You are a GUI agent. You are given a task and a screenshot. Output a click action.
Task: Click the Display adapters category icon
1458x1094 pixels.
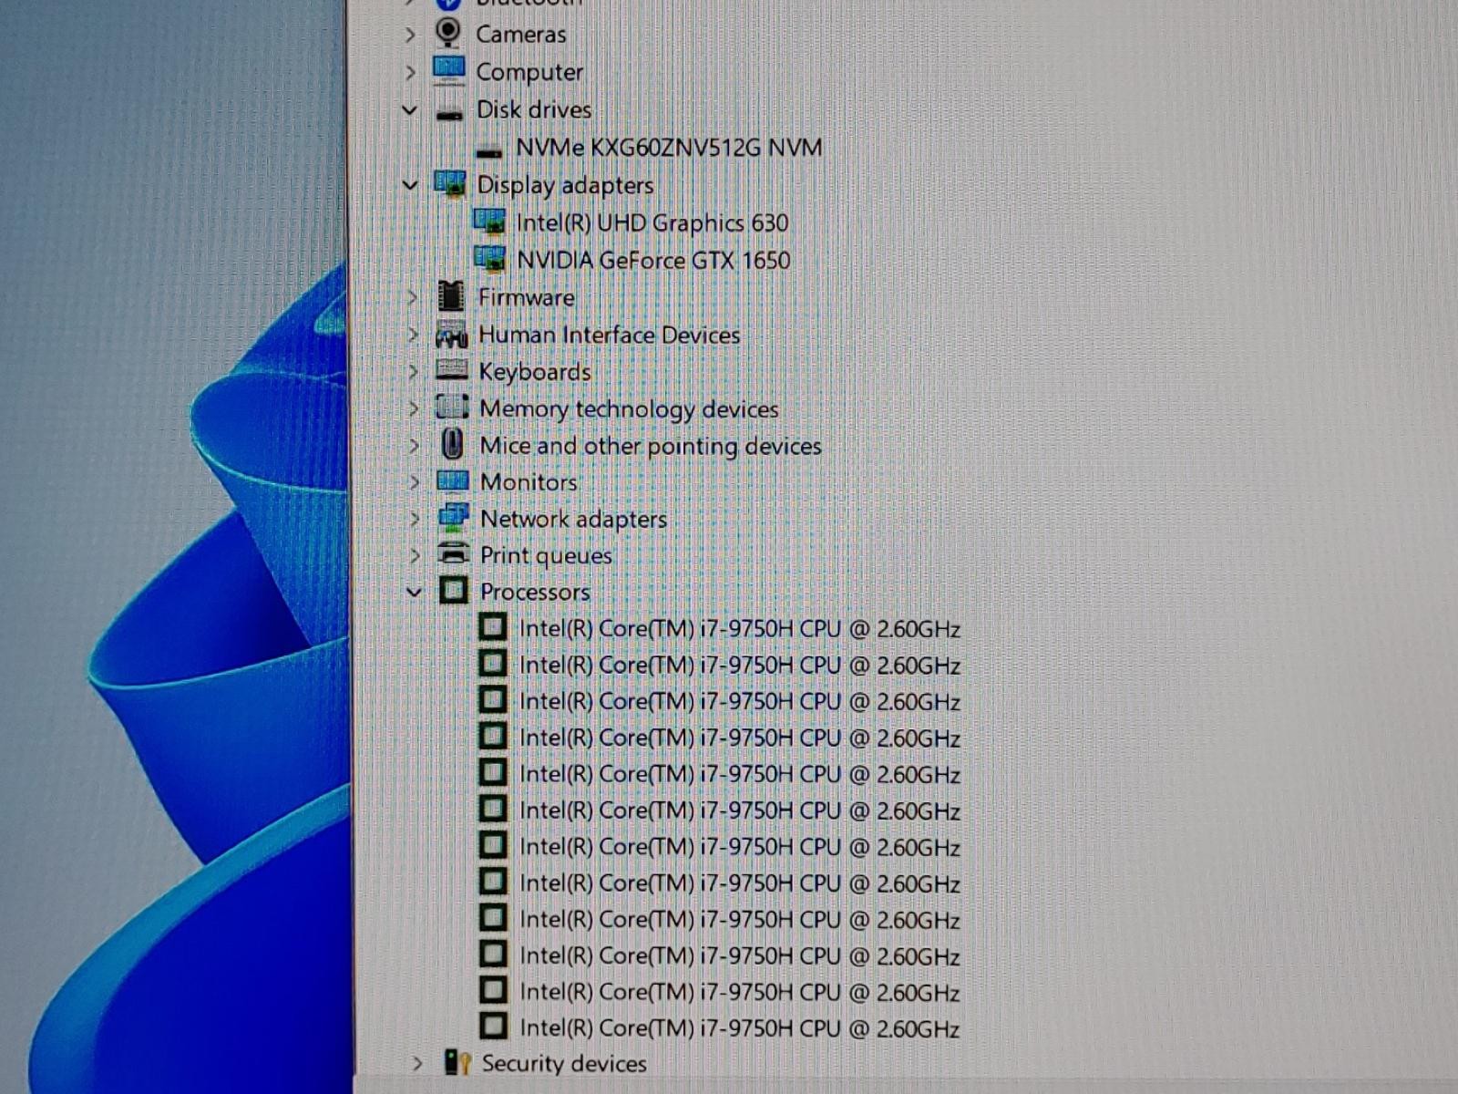click(450, 184)
